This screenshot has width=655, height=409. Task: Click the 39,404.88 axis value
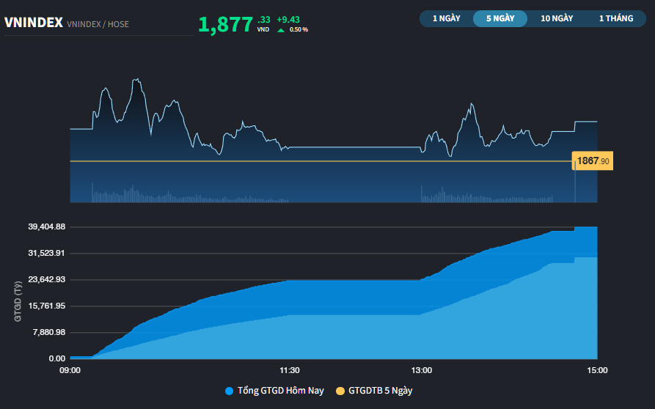coord(47,226)
